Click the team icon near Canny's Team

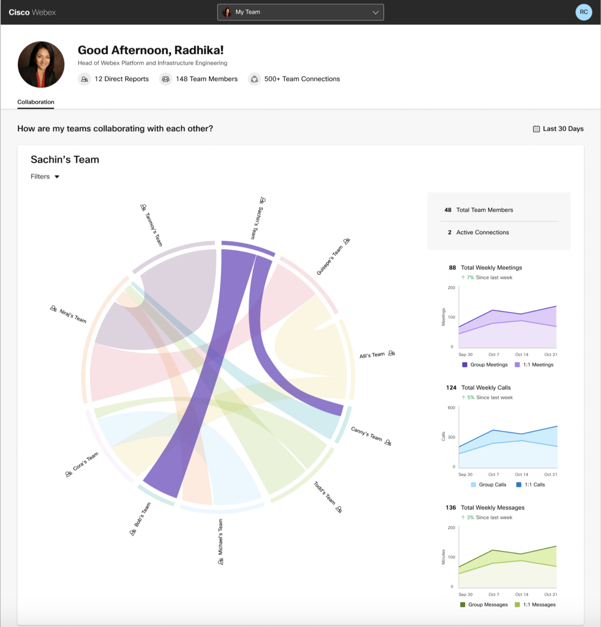tap(388, 442)
